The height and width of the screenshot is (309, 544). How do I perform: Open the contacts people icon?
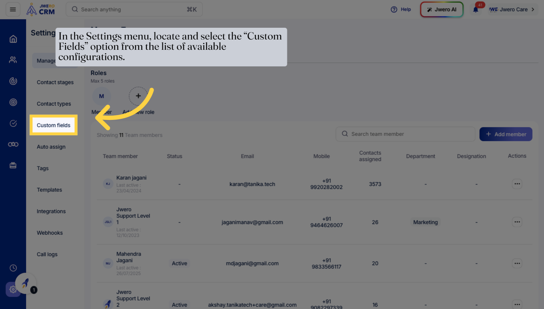coord(13,60)
